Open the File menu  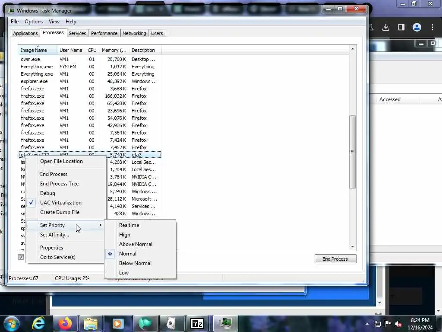tap(15, 22)
